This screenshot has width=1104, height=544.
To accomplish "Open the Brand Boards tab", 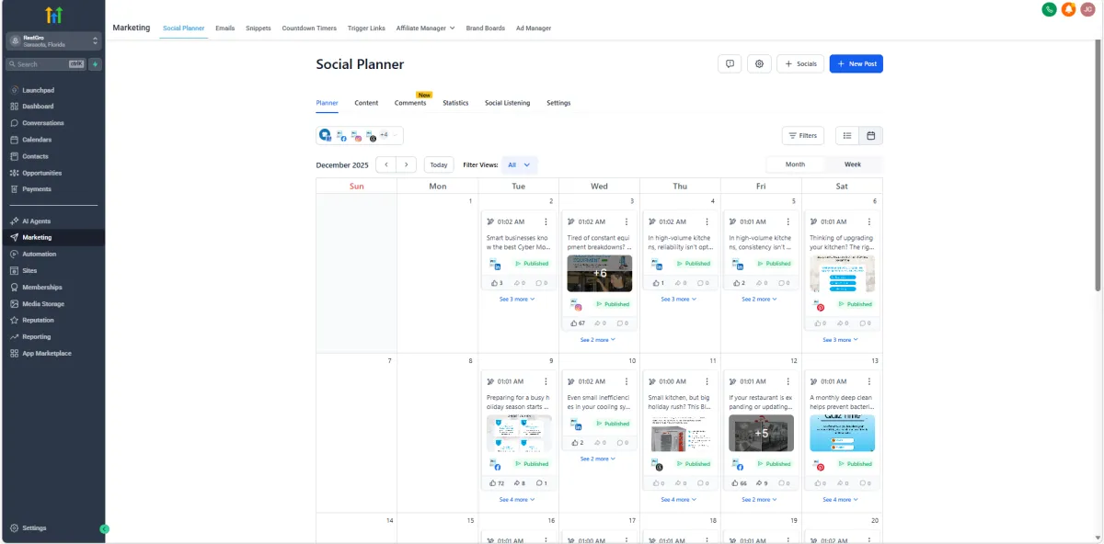I will click(x=486, y=28).
